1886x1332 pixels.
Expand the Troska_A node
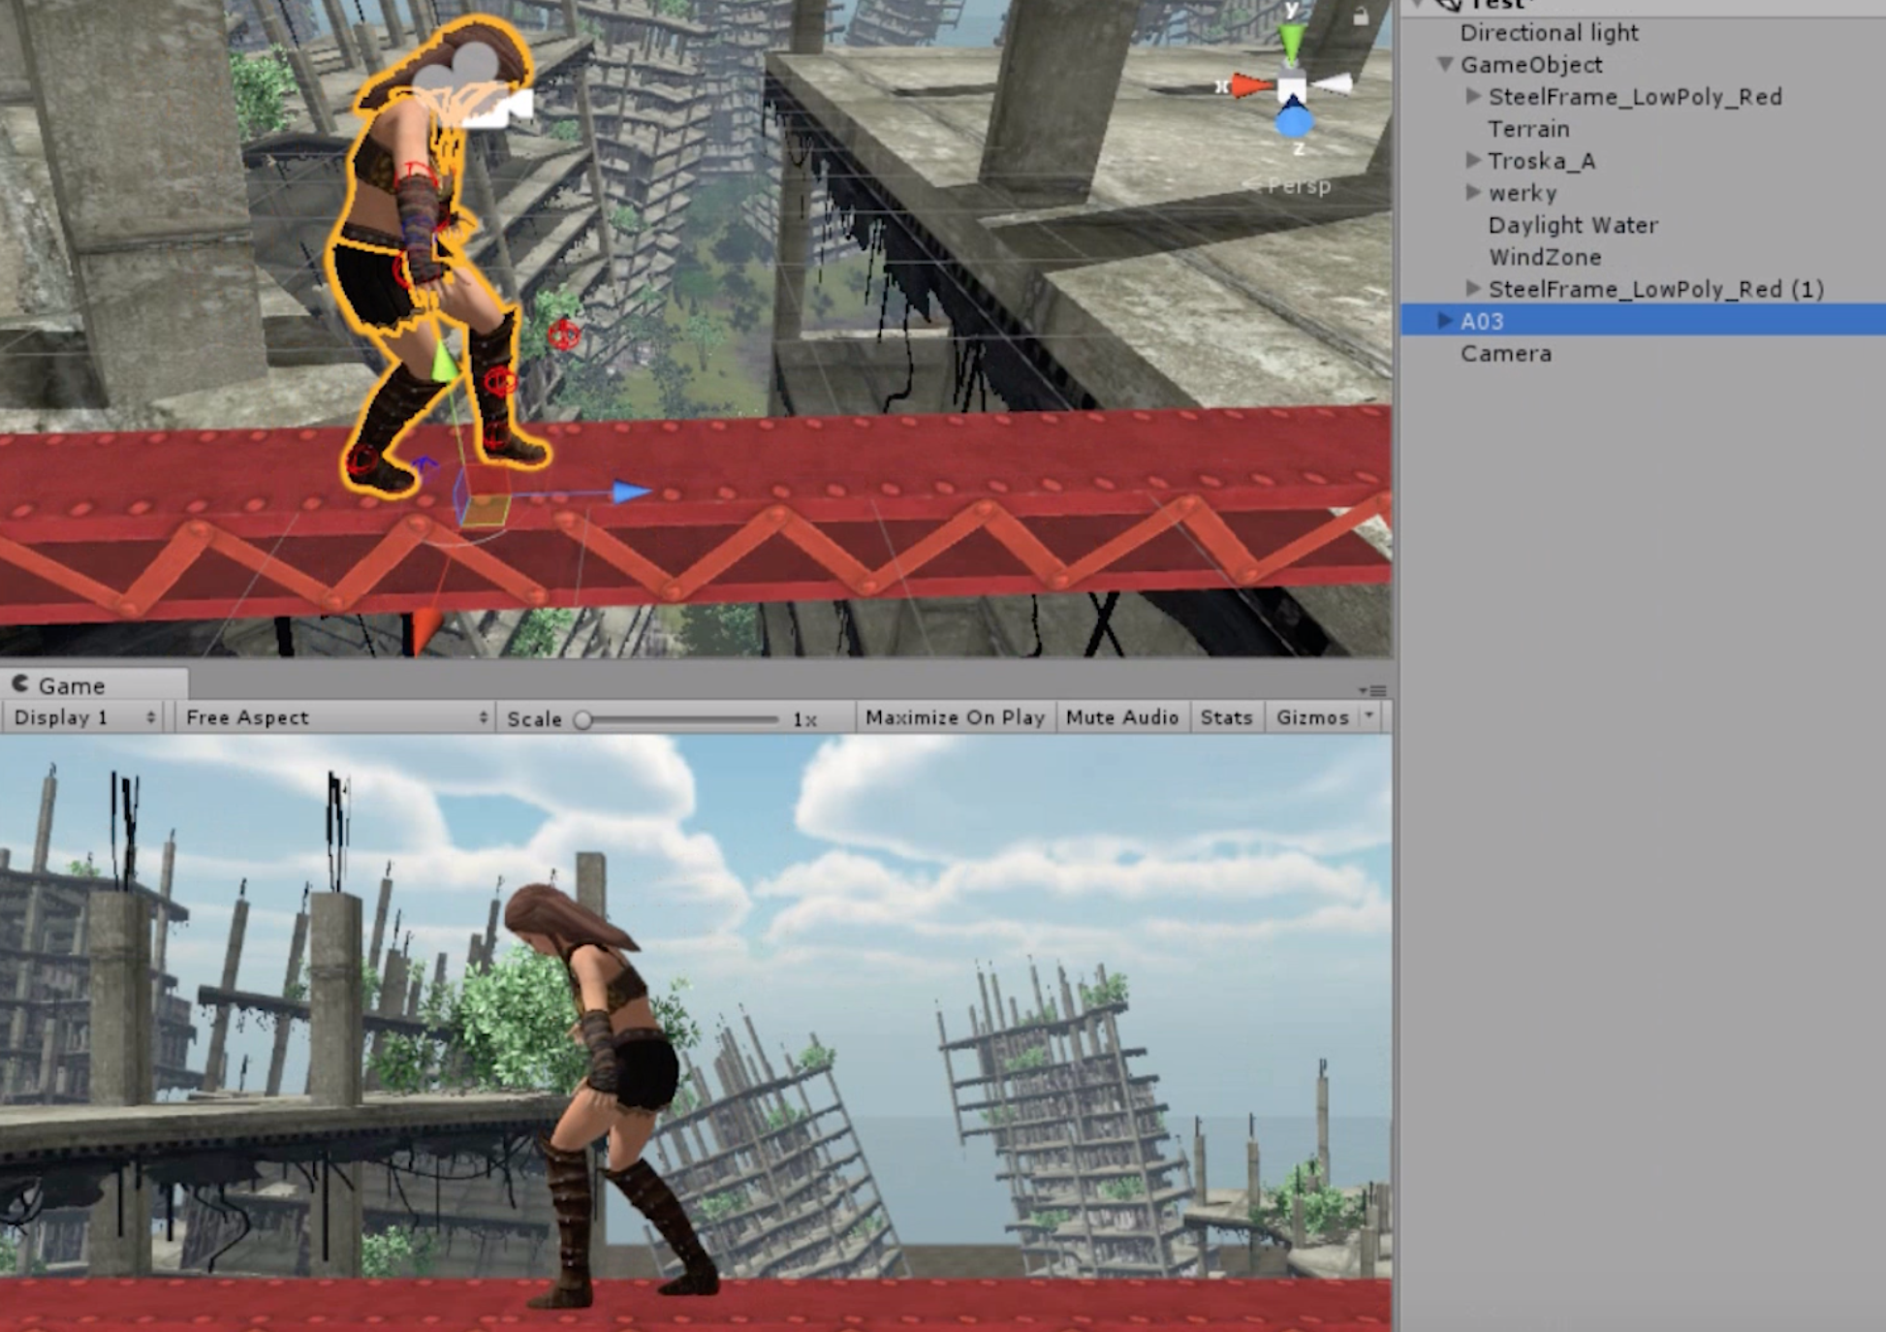click(1473, 160)
